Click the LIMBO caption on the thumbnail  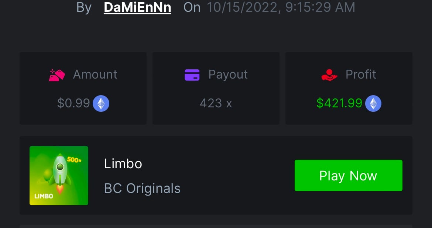pyautogui.click(x=44, y=196)
